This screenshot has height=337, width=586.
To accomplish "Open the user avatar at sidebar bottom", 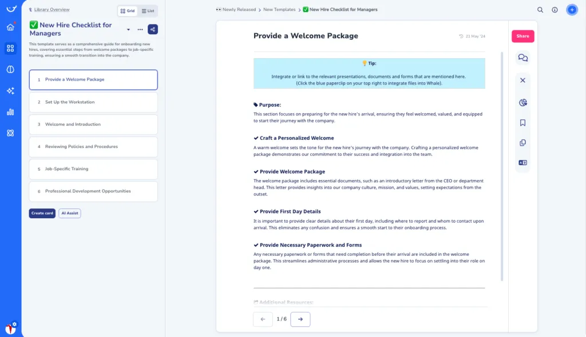I will [x=11, y=328].
